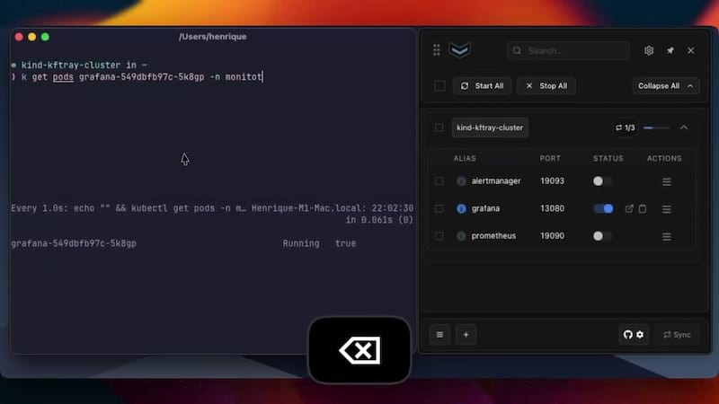Open grafana in browser via external link icon
Viewport: 719px width, 404px height.
[x=629, y=208]
